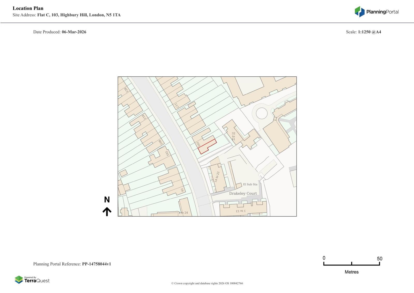
Task: Click the scale bar line
Action: point(351,265)
